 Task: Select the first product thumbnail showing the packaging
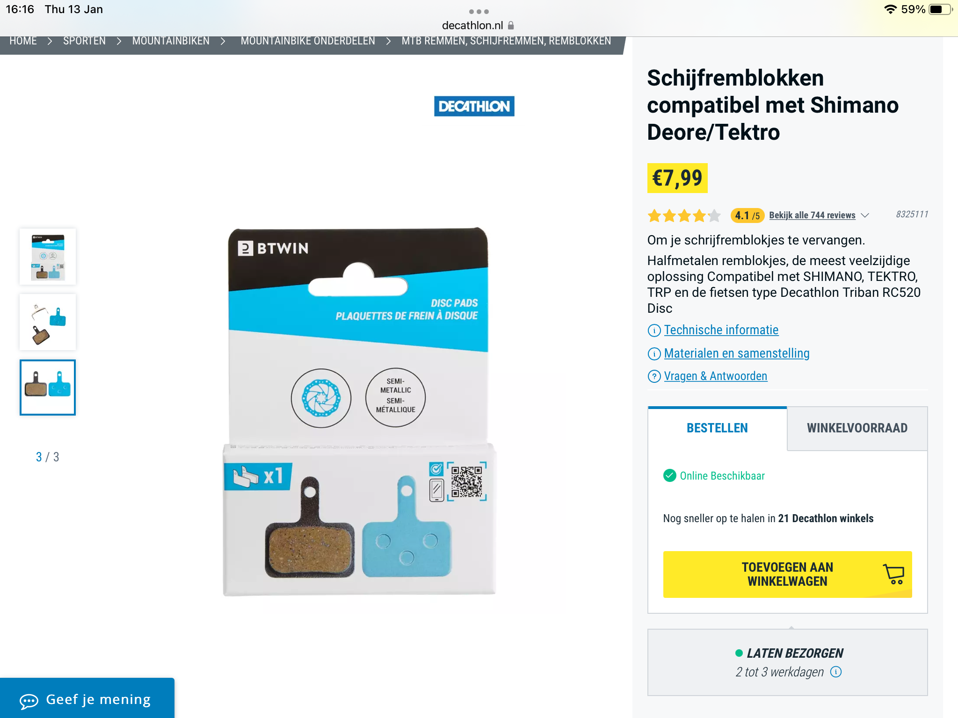pyautogui.click(x=48, y=257)
